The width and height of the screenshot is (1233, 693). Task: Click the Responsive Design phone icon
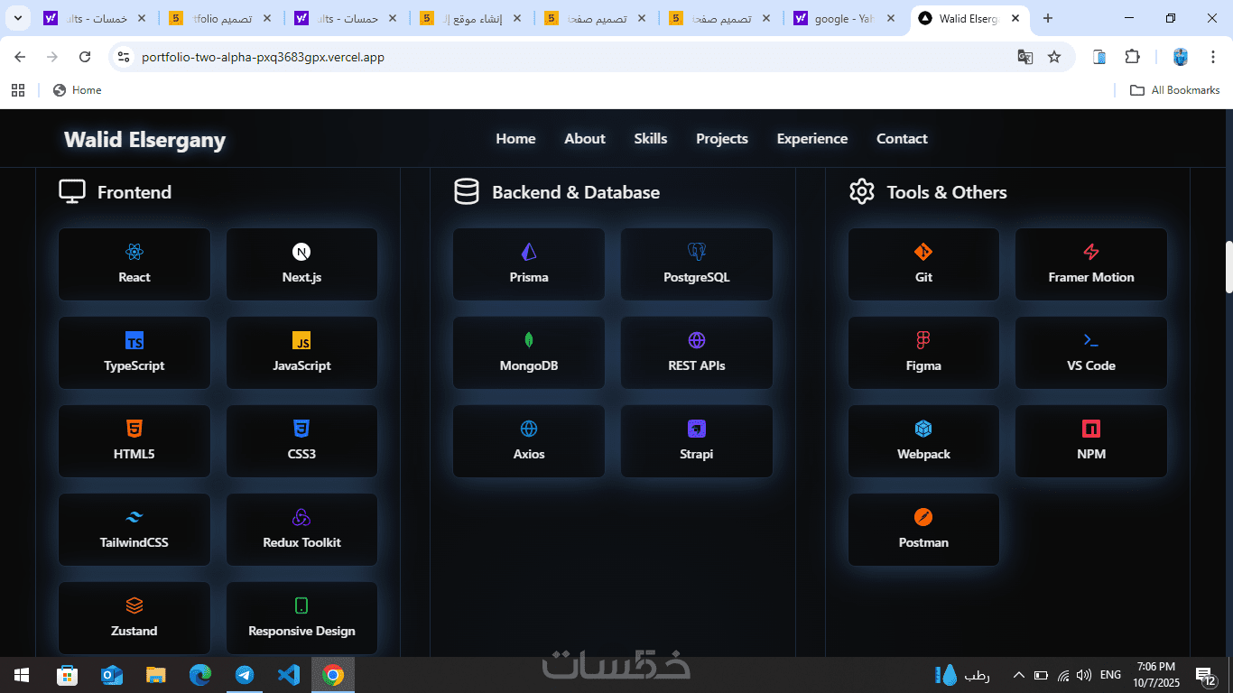click(x=301, y=605)
